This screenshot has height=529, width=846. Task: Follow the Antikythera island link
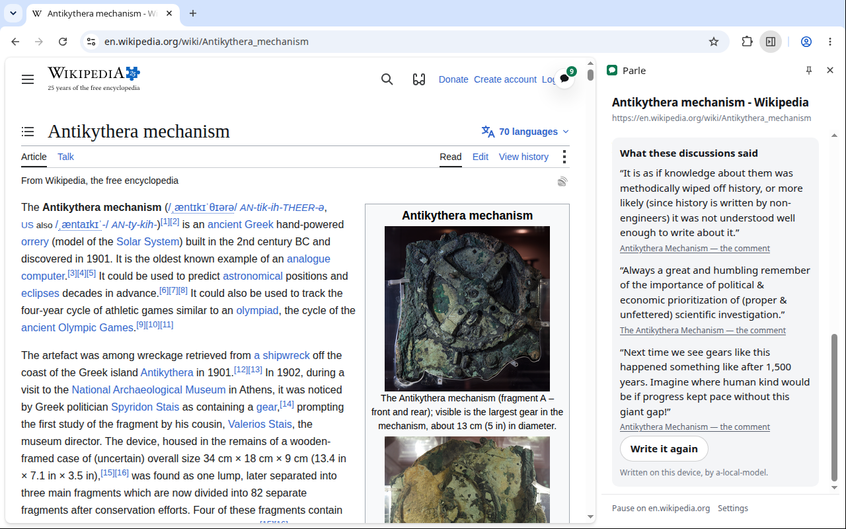coord(167,372)
